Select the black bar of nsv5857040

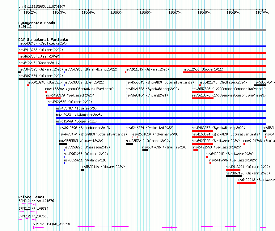tap(129, 144)
